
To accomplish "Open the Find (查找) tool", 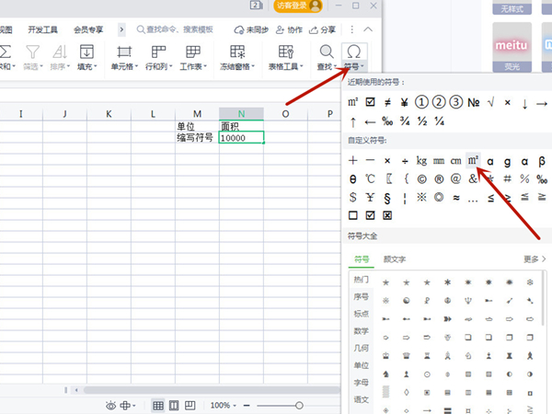I will (x=327, y=57).
